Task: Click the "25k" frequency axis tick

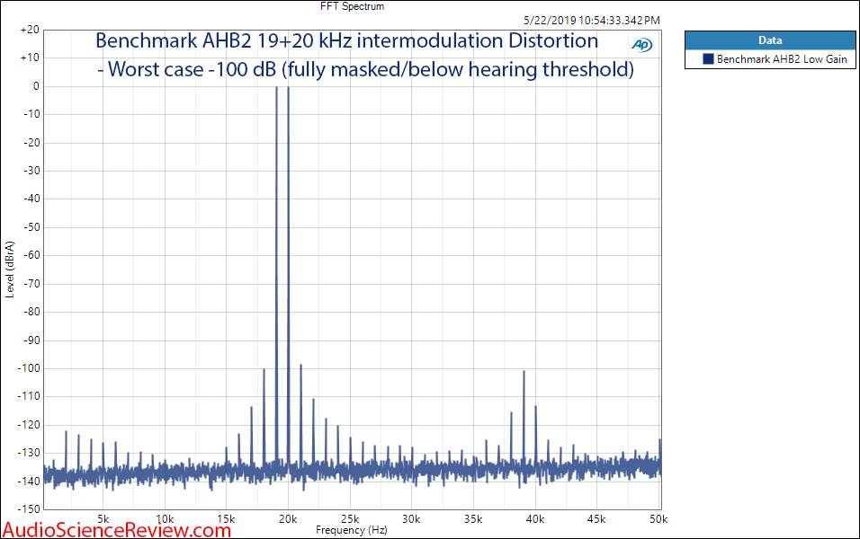Action: click(350, 518)
